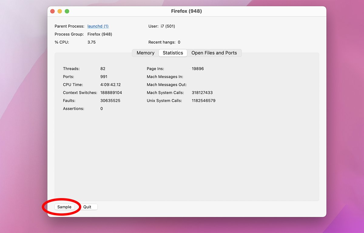Click the Context Switches value 188889104
Image resolution: width=364 pixels, height=233 pixels.
[x=111, y=93]
